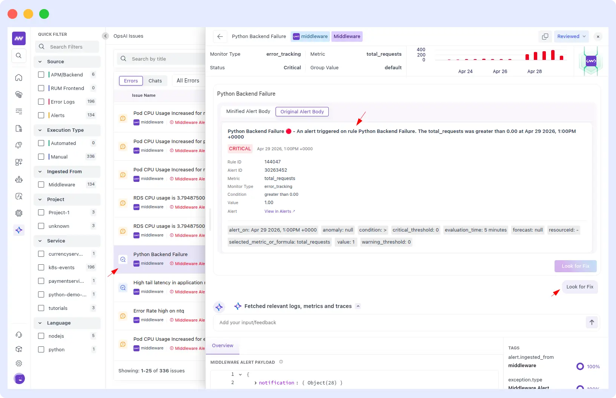Image resolution: width=616 pixels, height=398 pixels.
Task: Open the OpsAI sparkle icon in sidebar
Action: (19, 230)
